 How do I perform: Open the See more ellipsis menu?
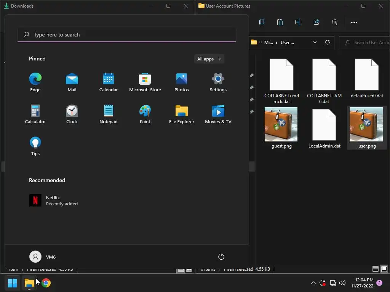point(354,22)
